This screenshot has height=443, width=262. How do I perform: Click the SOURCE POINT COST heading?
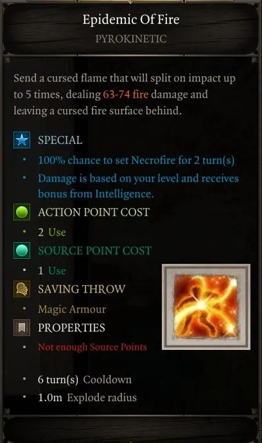(95, 250)
